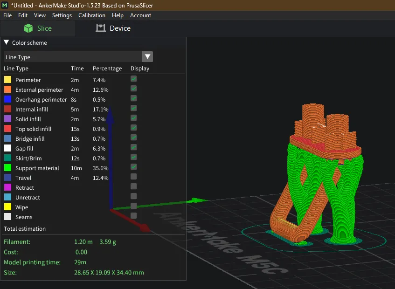Click the Internal infill label
This screenshot has width=395, height=289.
point(32,110)
